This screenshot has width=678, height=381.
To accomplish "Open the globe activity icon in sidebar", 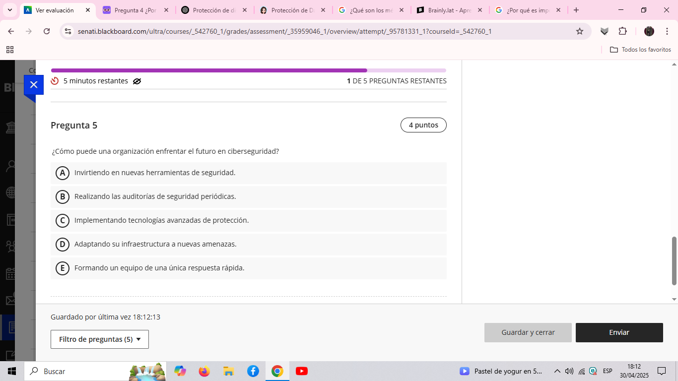I will coord(10,192).
